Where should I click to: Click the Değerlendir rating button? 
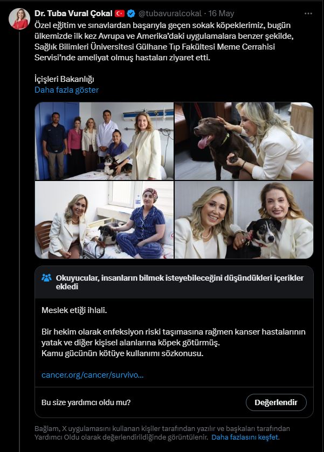click(276, 402)
